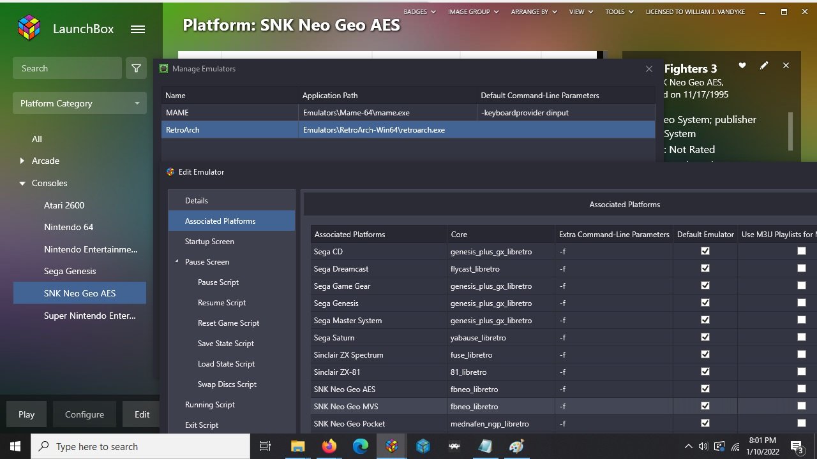Image resolution: width=817 pixels, height=459 pixels.
Task: Open the Windows notification center
Action: point(797,447)
